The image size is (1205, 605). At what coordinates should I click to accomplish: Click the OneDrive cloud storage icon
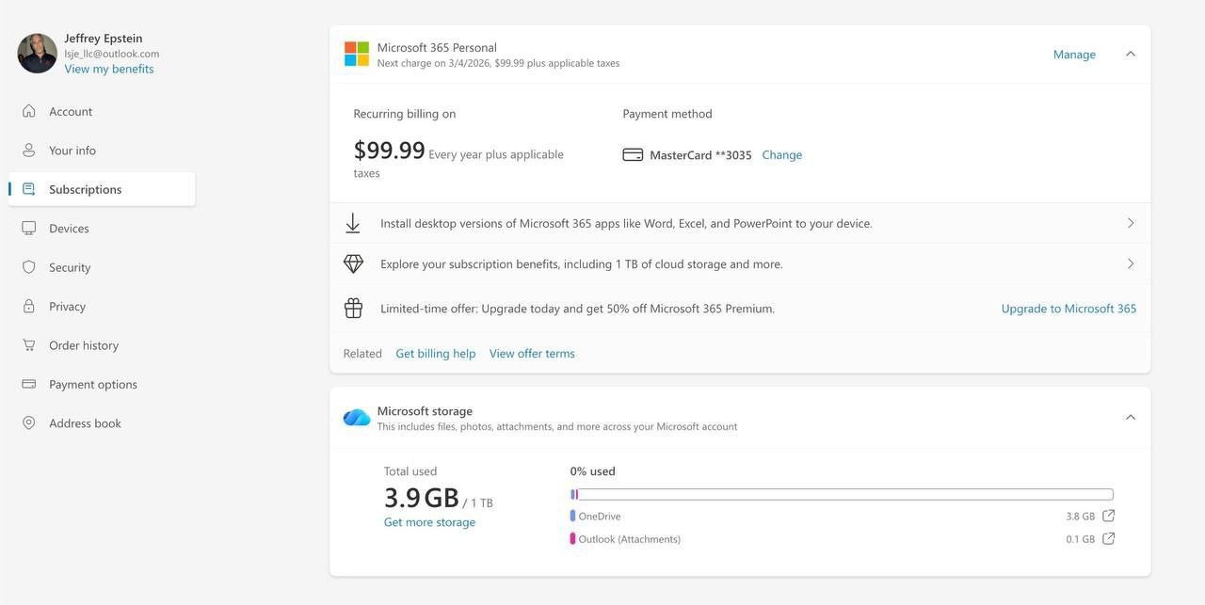pyautogui.click(x=357, y=418)
